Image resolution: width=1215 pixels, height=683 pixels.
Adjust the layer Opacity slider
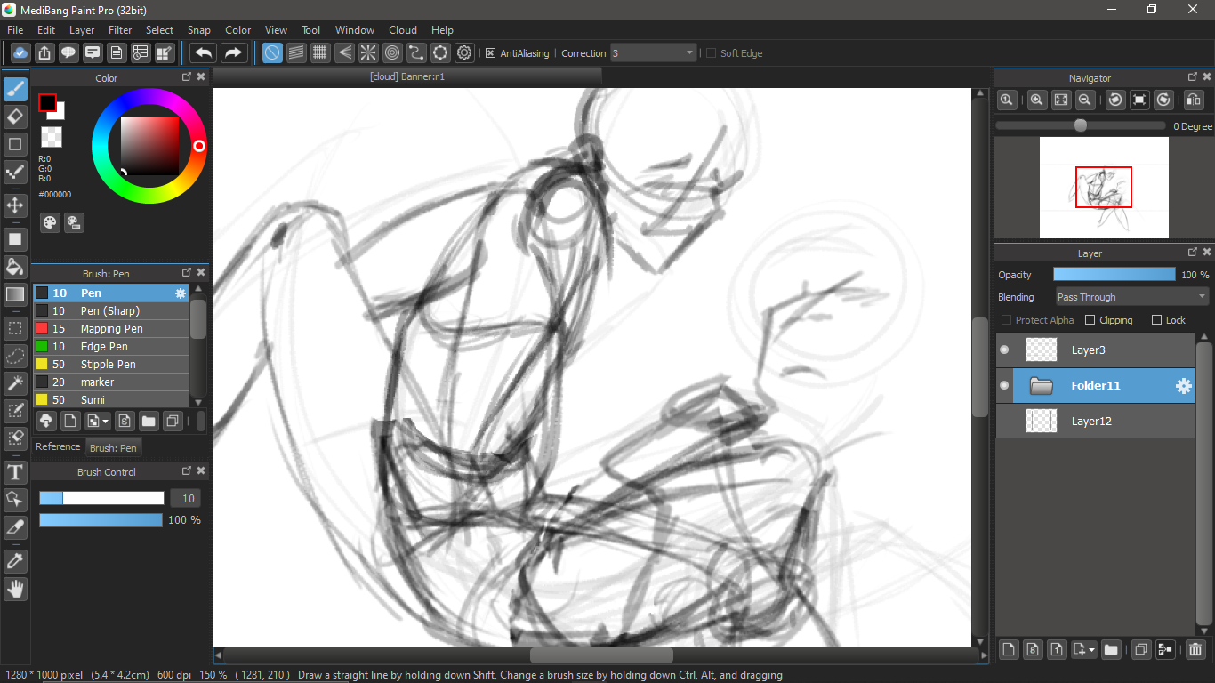1114,275
